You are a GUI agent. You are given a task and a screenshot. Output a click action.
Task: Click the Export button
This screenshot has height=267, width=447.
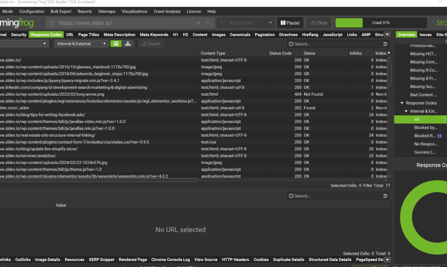coord(151,43)
